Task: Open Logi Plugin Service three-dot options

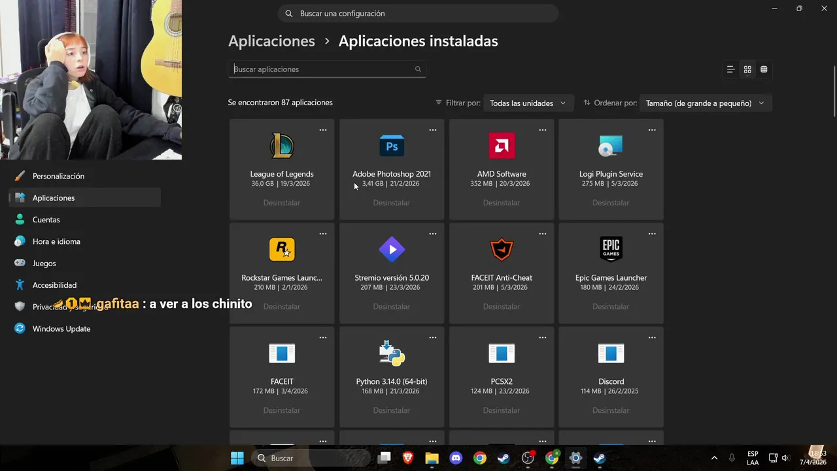Action: [x=652, y=130]
